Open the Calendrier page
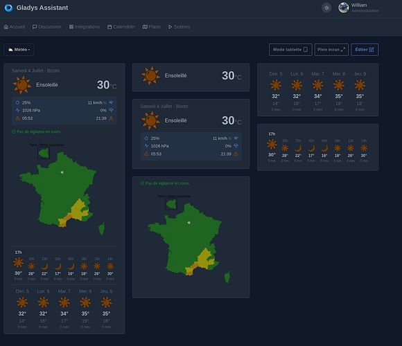 (x=121, y=27)
